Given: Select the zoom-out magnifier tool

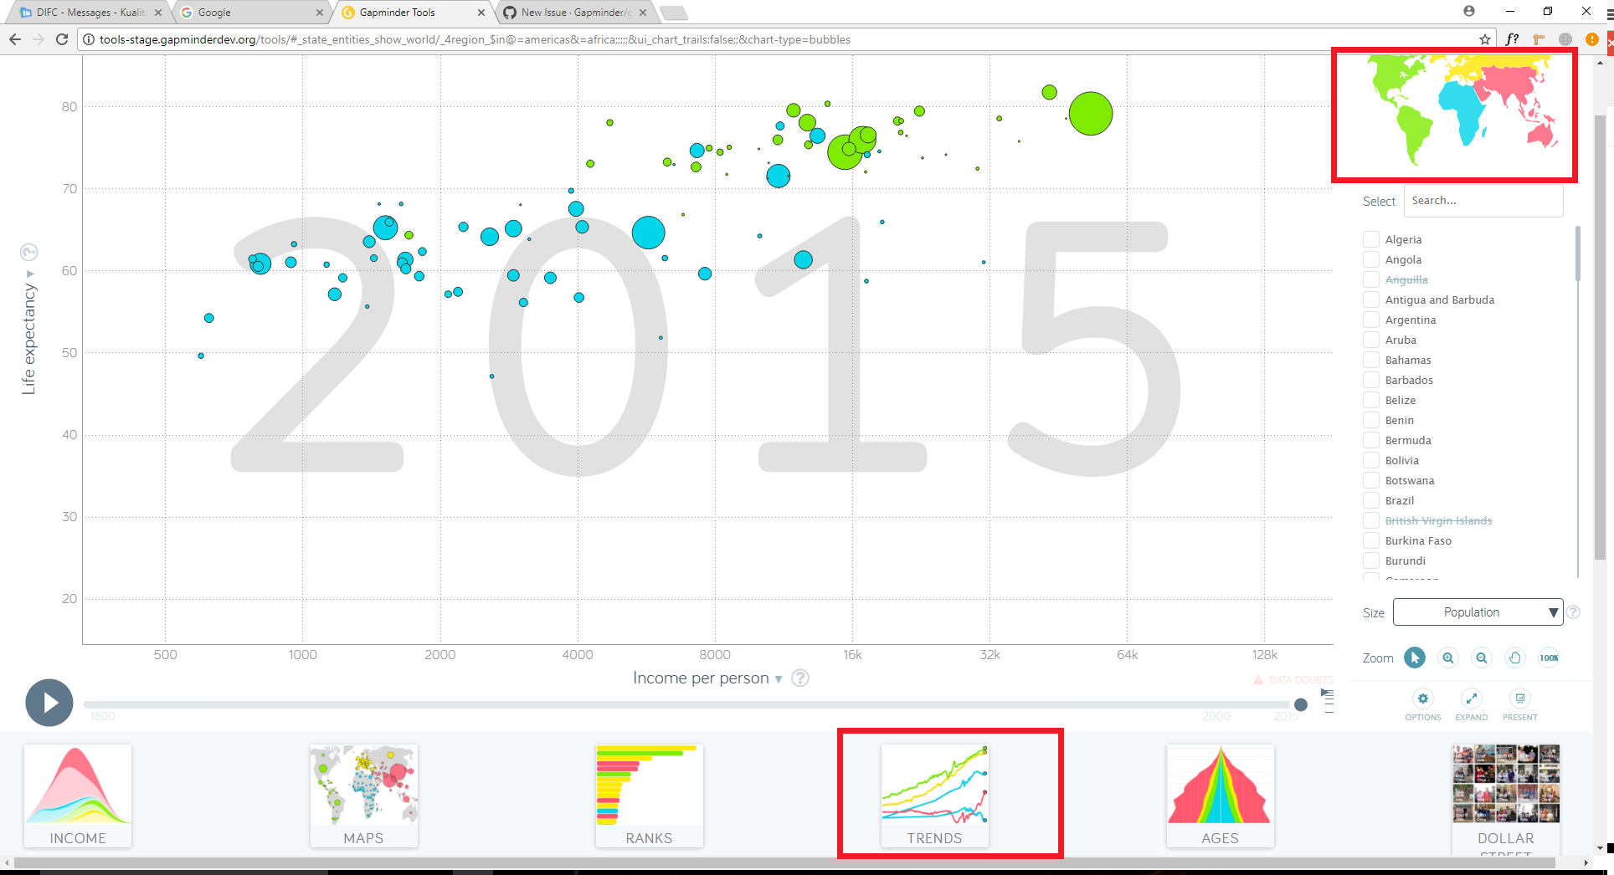Looking at the screenshot, I should [1481, 658].
